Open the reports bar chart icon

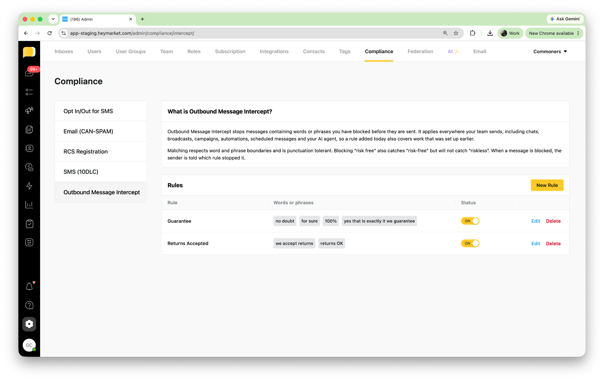(x=29, y=205)
